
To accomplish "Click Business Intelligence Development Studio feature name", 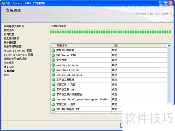I will pyautogui.click(x=82, y=99).
